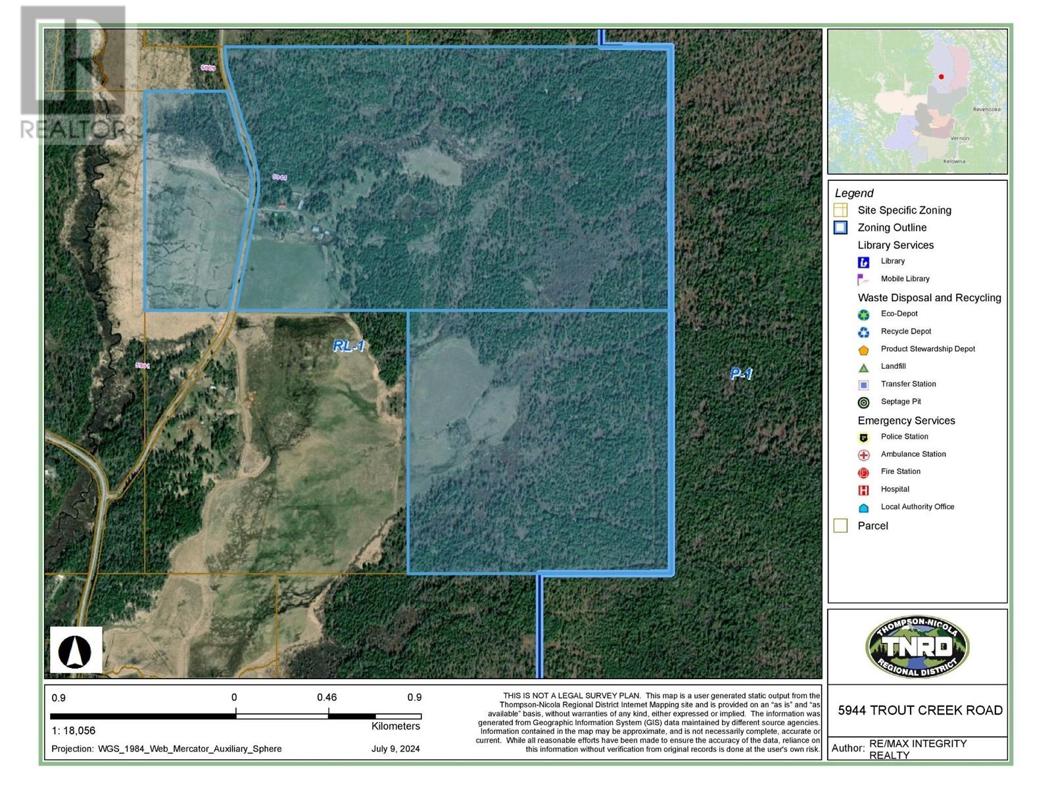Click the scale bar graphic
Screen dimensions: 1052x789
click(x=236, y=716)
